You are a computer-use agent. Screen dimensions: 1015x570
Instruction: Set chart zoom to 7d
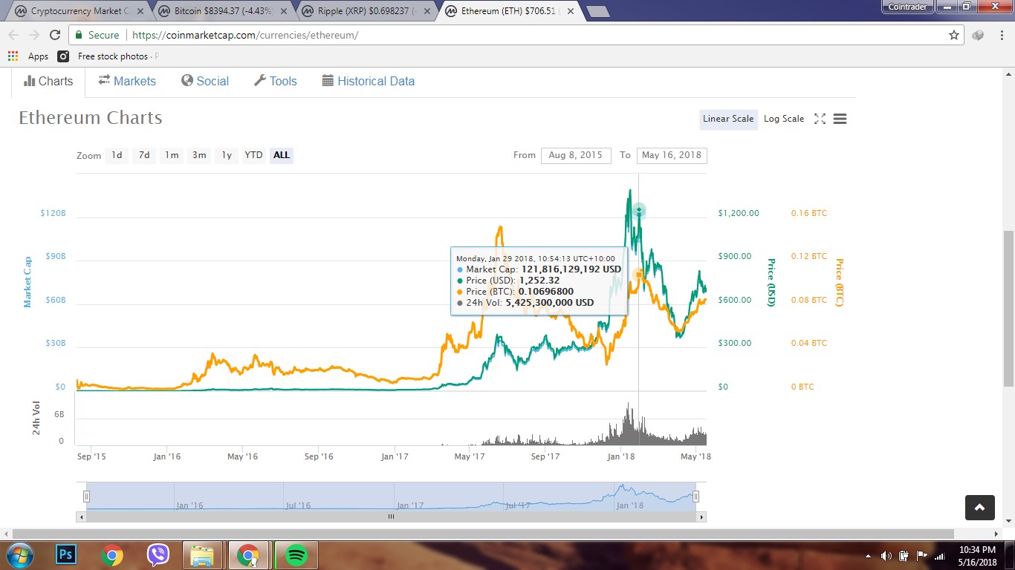144,155
